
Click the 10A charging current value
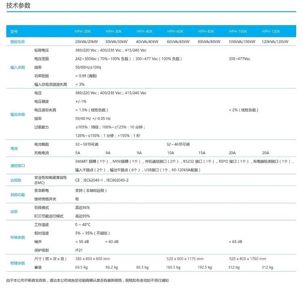coord(170,153)
